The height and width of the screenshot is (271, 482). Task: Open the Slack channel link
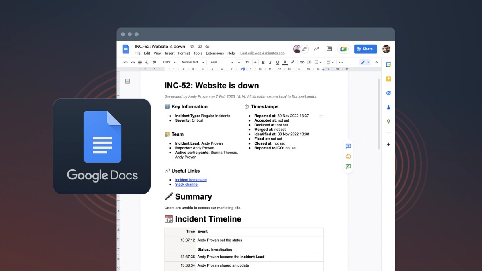tap(186, 184)
